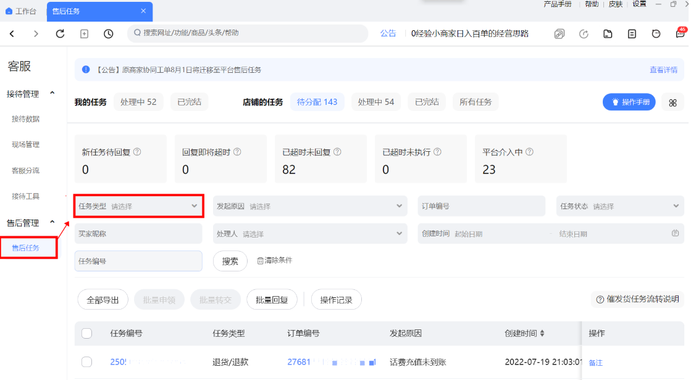Go forward with the right arrow
696x380 pixels.
point(36,34)
